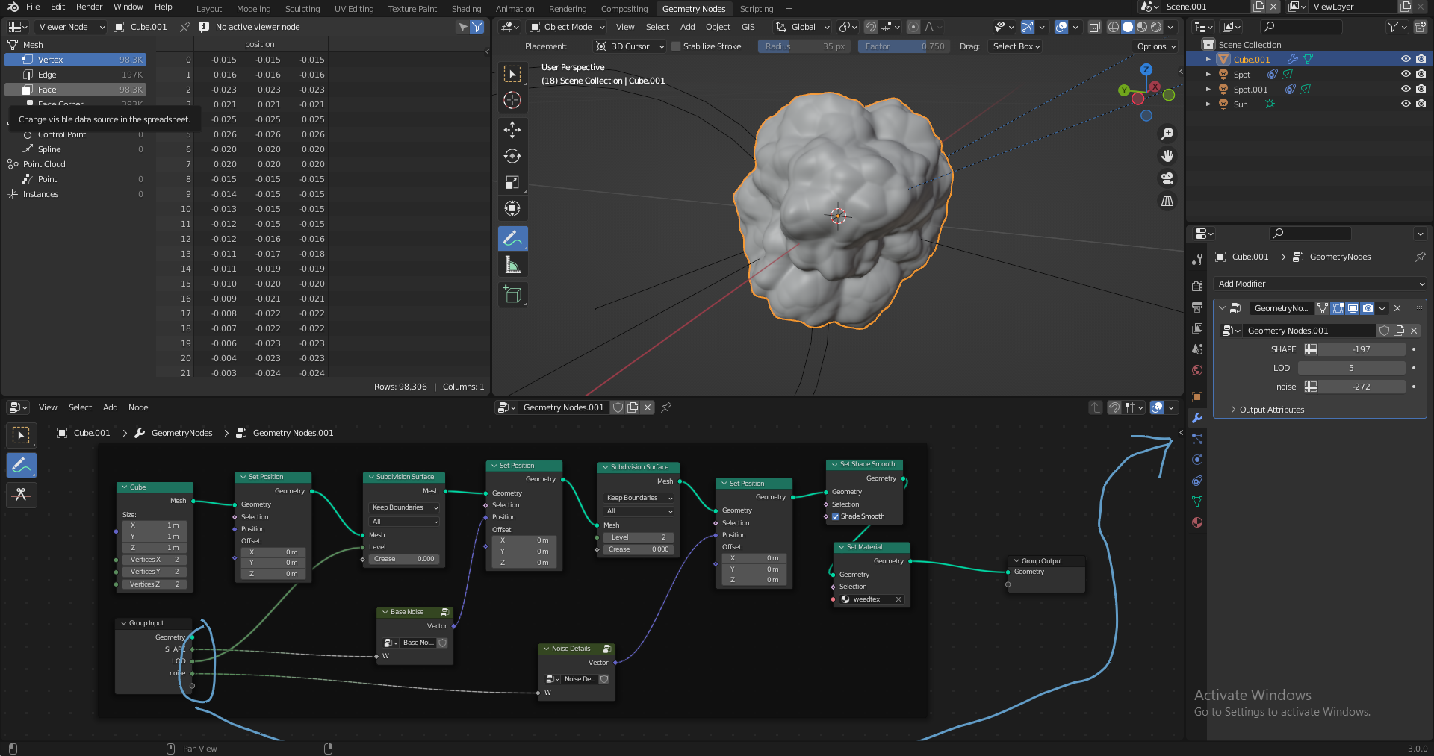The width and height of the screenshot is (1434, 756).
Task: Select the Select Box tool in viewport
Action: point(512,74)
